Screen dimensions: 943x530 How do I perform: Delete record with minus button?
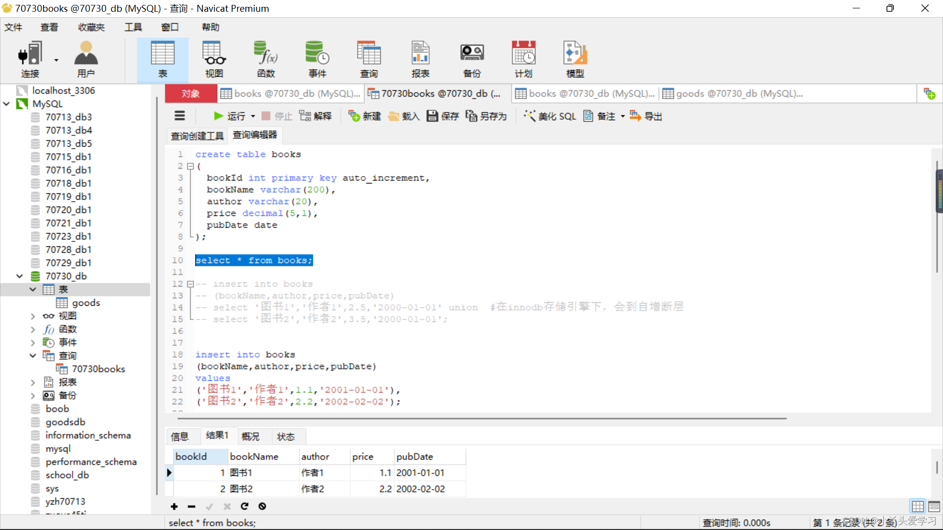(192, 506)
